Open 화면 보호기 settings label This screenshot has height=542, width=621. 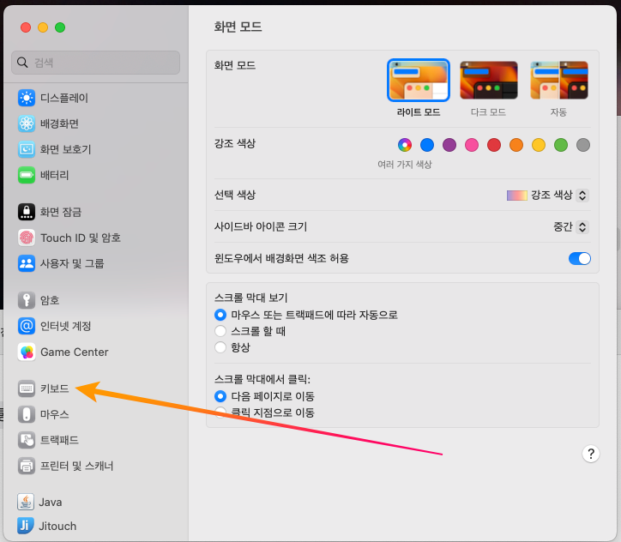click(x=66, y=149)
